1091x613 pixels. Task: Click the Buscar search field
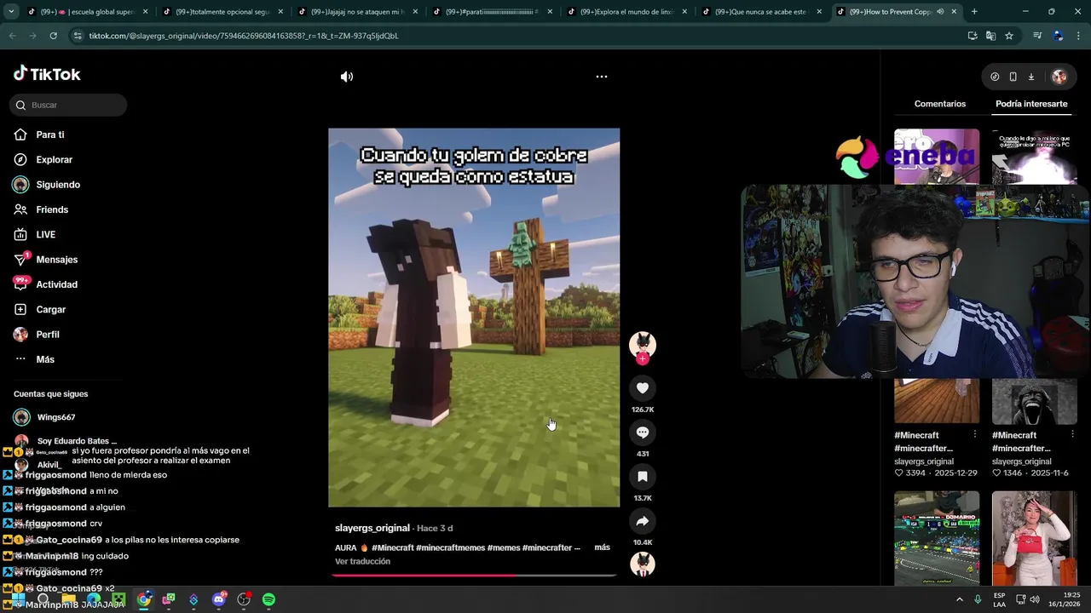(x=68, y=105)
